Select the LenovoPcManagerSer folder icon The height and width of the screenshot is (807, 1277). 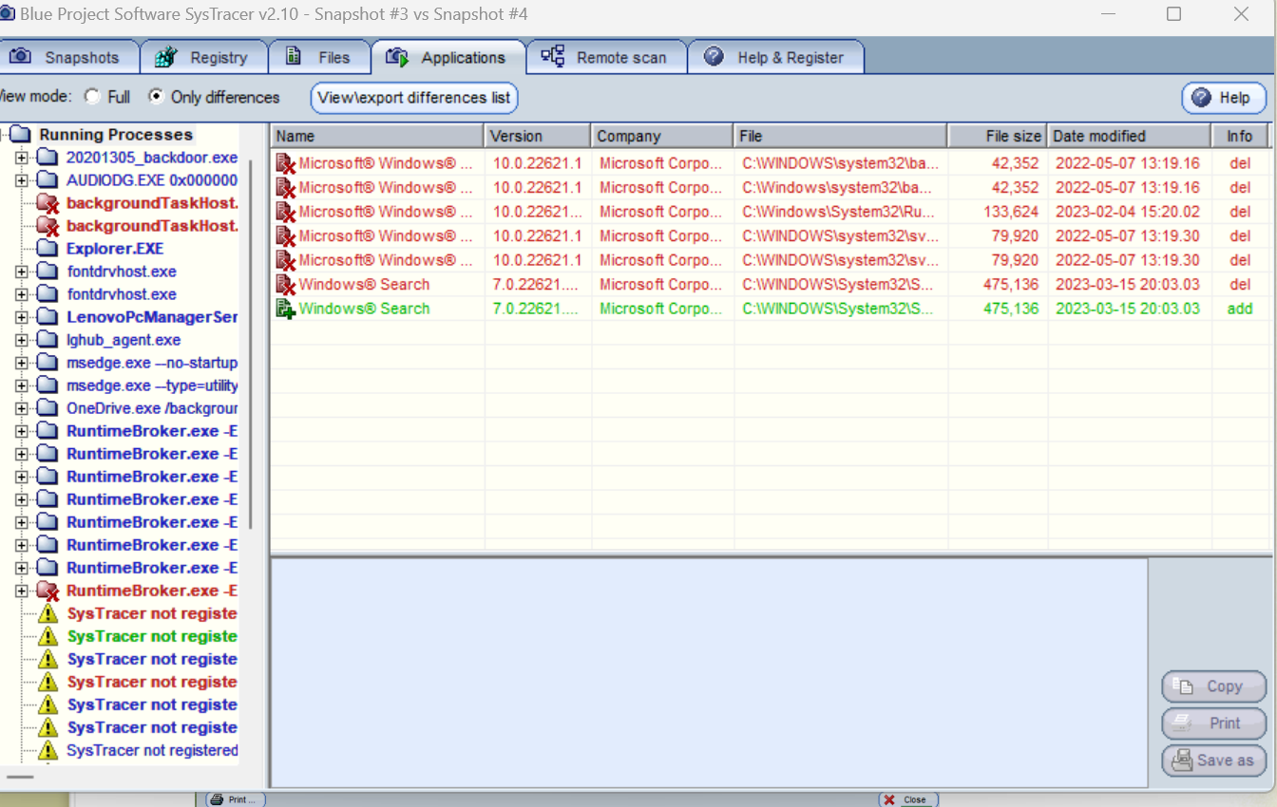pos(48,317)
